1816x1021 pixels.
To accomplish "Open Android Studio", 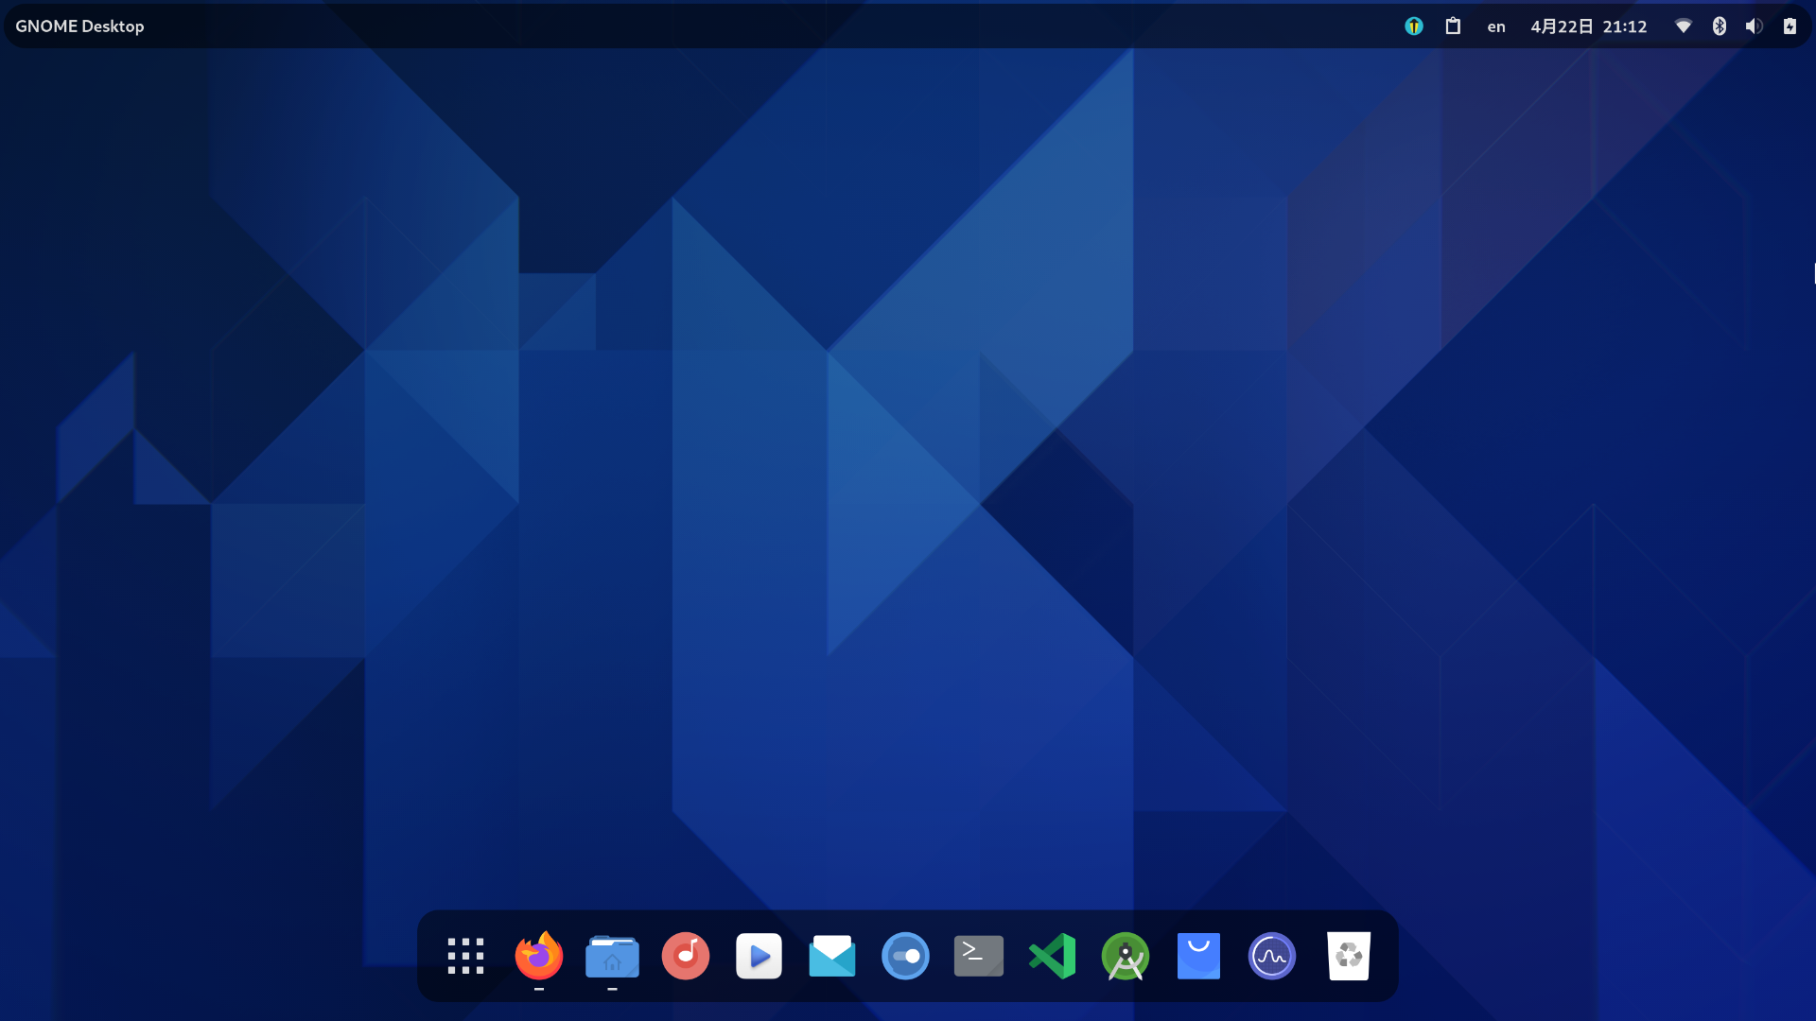I will coord(1126,956).
